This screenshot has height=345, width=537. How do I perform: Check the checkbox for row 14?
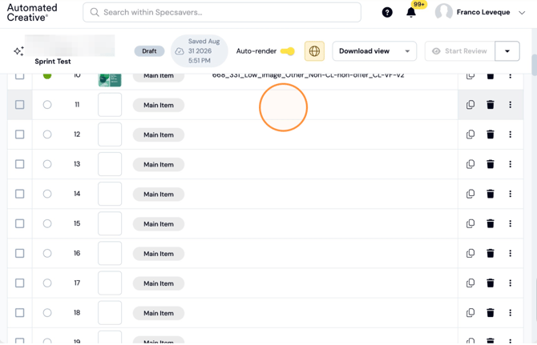(20, 194)
